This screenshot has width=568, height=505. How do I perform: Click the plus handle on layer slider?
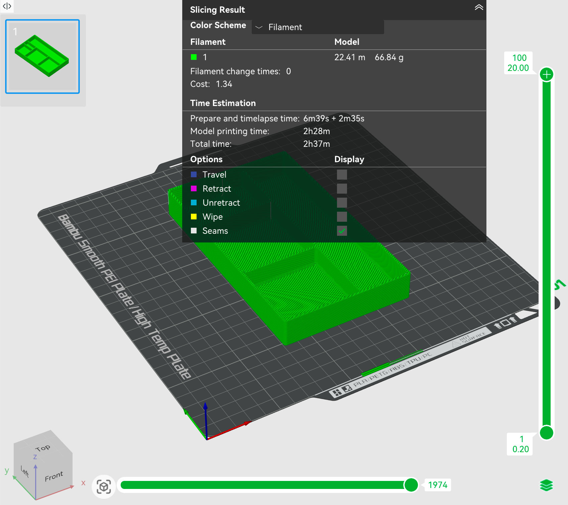pyautogui.click(x=547, y=74)
